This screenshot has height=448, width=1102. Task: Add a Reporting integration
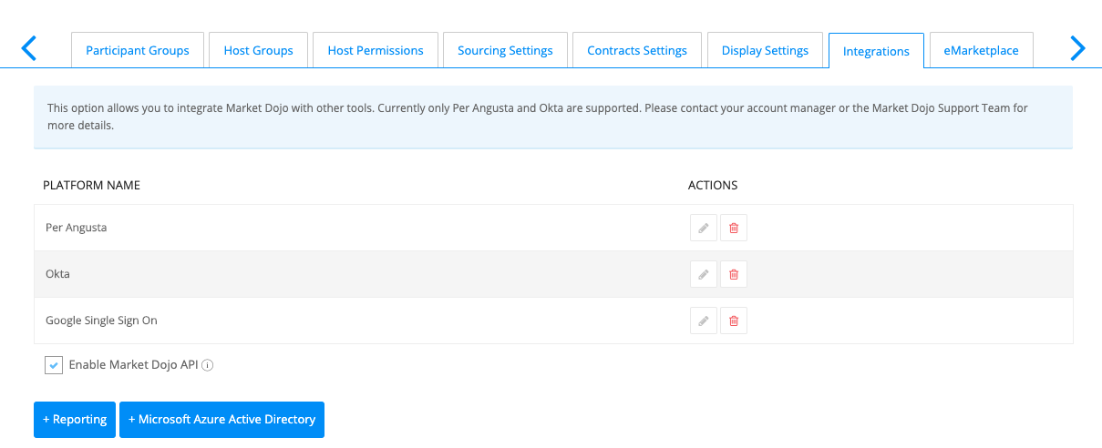click(75, 420)
